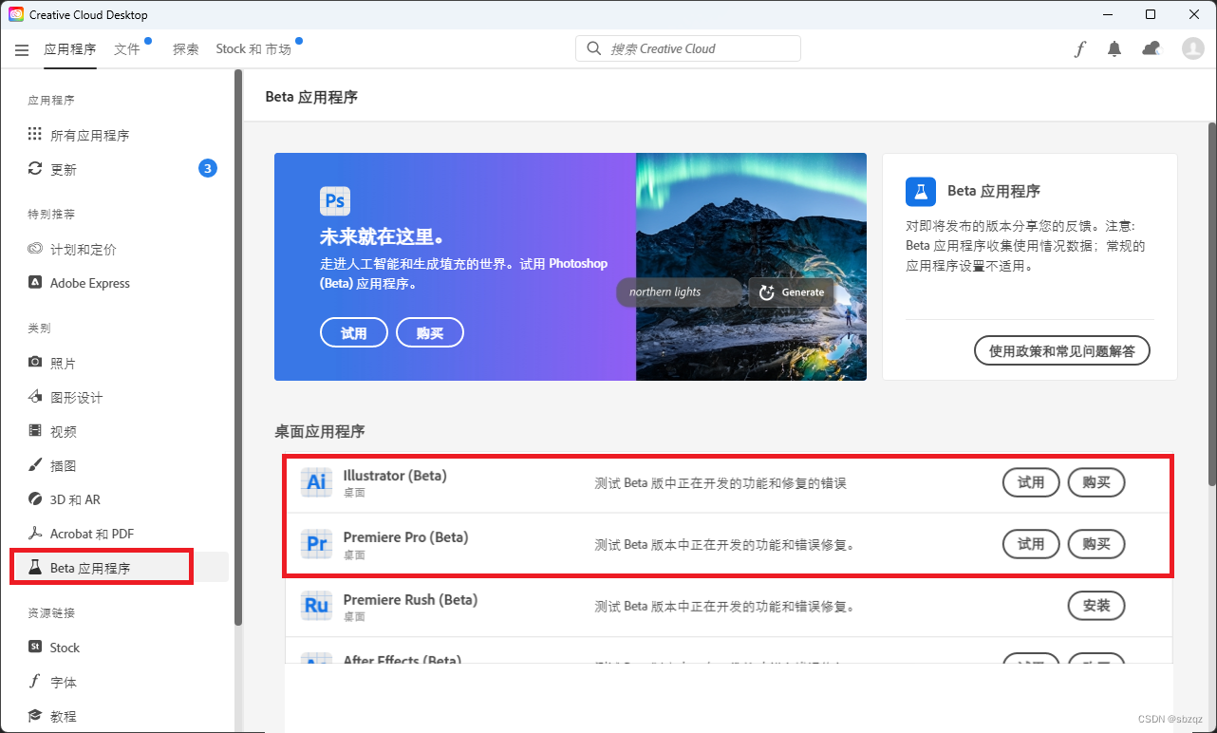
Task: Click the St icon beside Stock
Action: [x=35, y=648]
